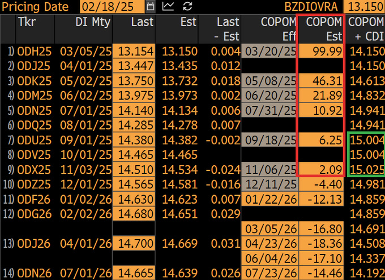Select DI maturity 03/05/25 cell
Viewport: 385px width, 280px height.
(x=85, y=51)
